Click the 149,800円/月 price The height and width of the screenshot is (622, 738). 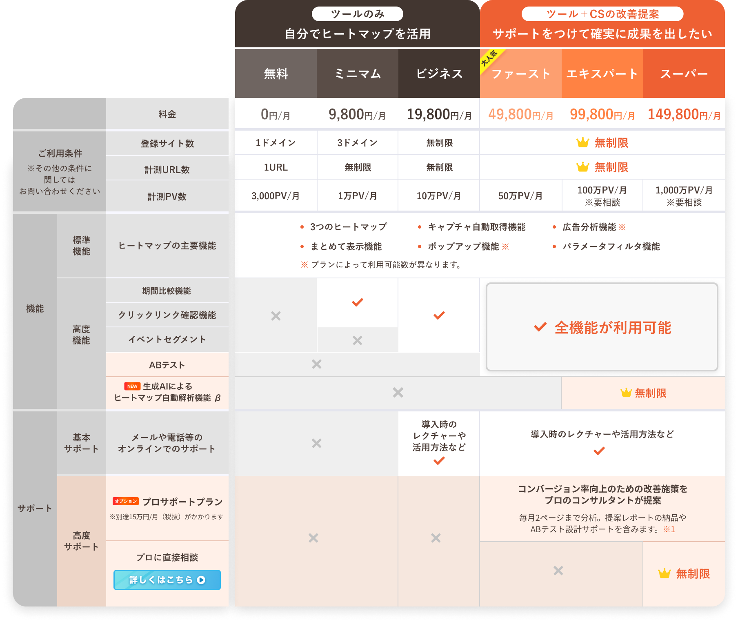tap(684, 114)
